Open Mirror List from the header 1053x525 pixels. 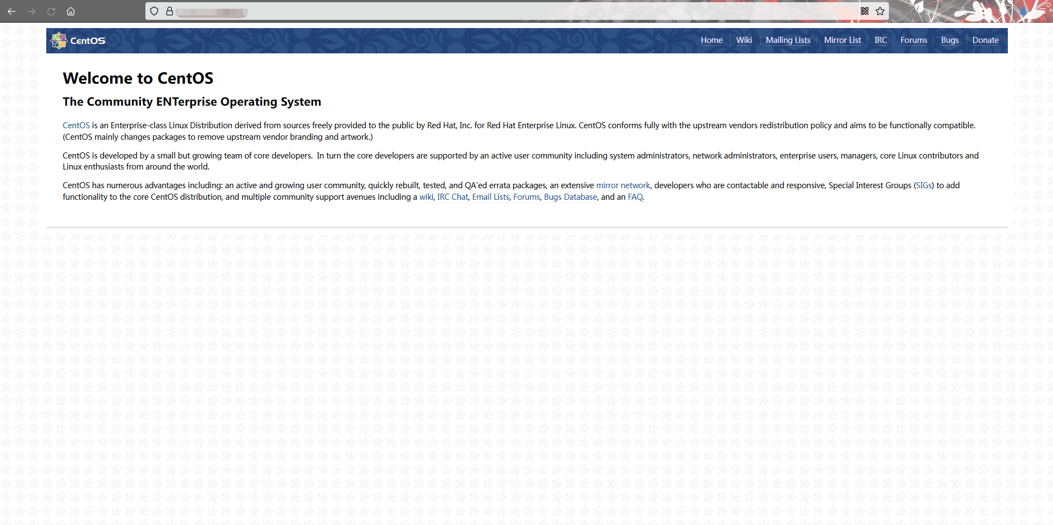pyautogui.click(x=843, y=40)
